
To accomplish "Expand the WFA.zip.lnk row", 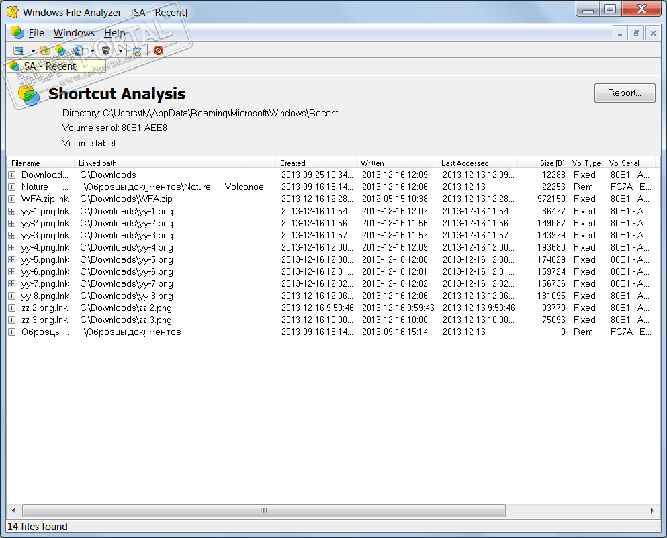I will [12, 199].
